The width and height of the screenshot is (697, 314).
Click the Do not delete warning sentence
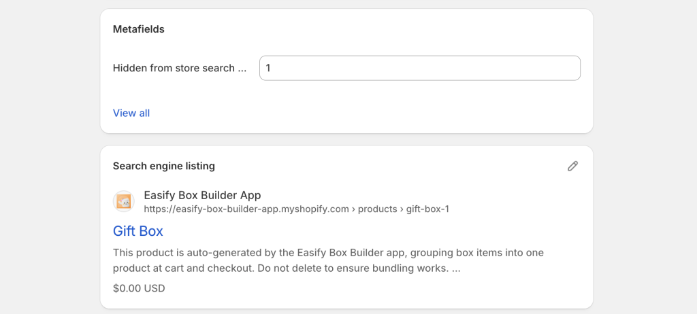click(374, 268)
